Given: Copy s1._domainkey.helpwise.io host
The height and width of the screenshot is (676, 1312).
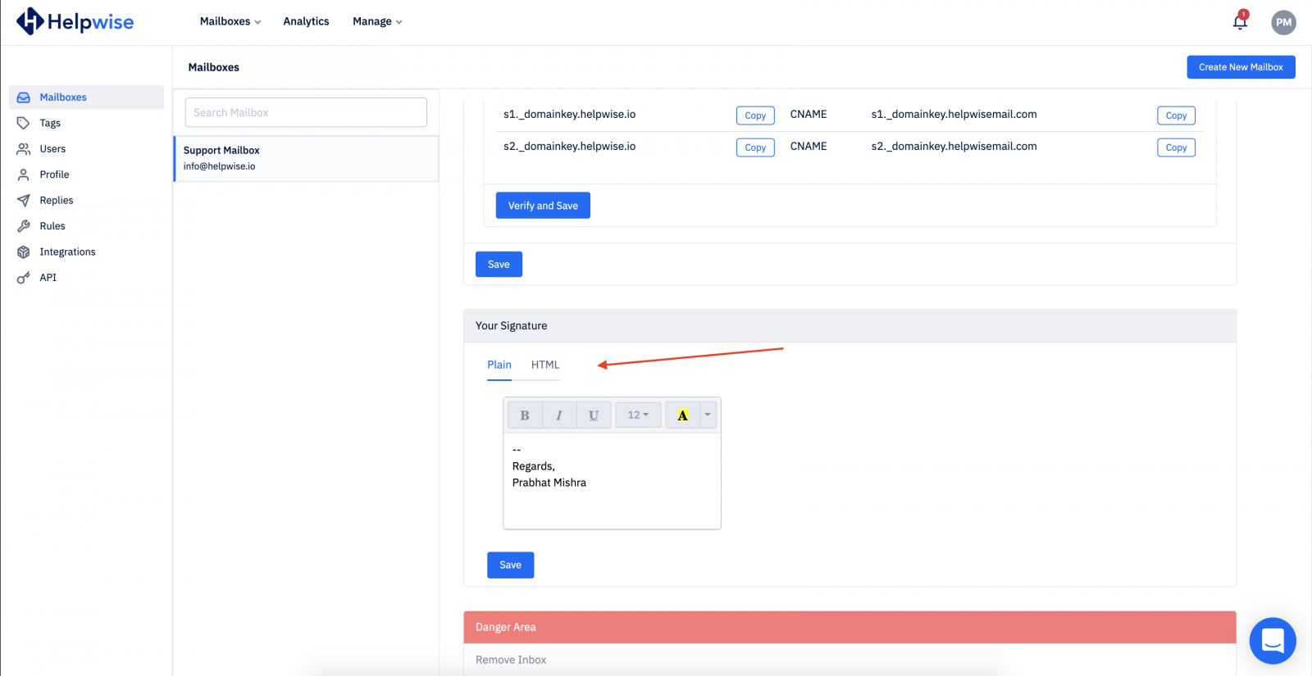Looking at the screenshot, I should pyautogui.click(x=755, y=116).
